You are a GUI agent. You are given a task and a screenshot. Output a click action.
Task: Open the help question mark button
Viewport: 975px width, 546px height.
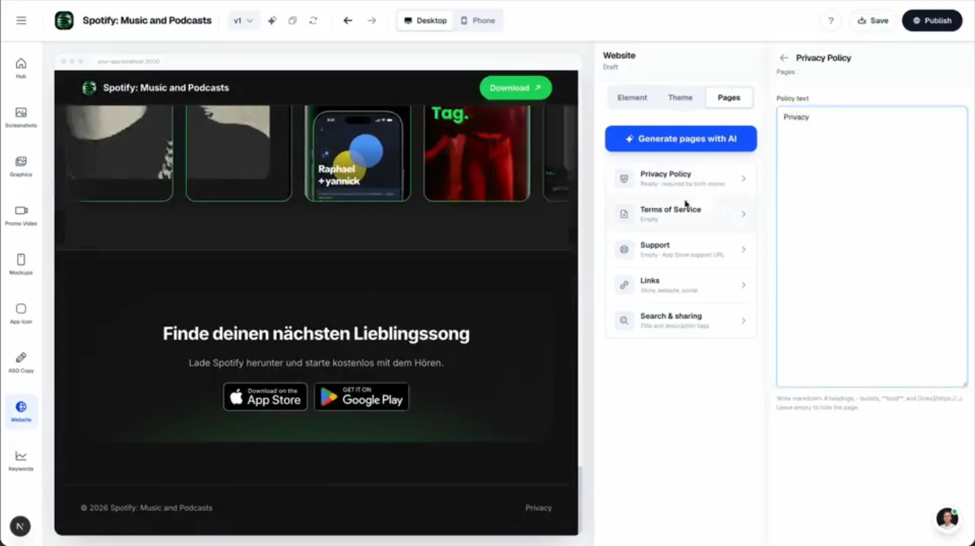point(831,20)
